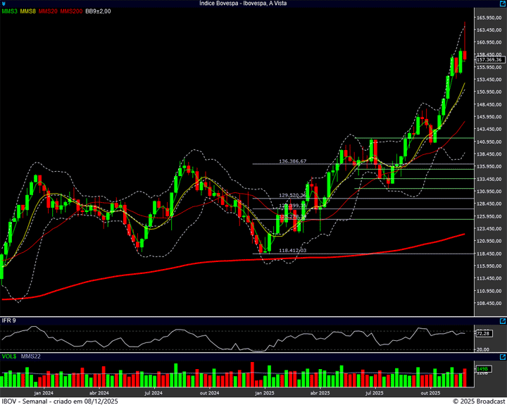Click the MMS22 volume average label
This screenshot has width=507, height=405.
click(x=31, y=356)
